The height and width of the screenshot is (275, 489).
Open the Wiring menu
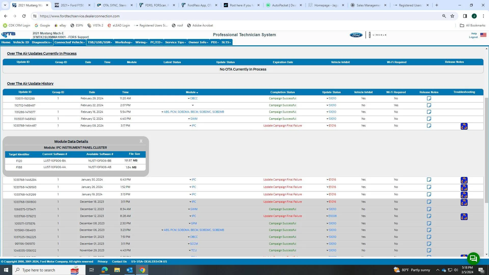[x=141, y=42]
